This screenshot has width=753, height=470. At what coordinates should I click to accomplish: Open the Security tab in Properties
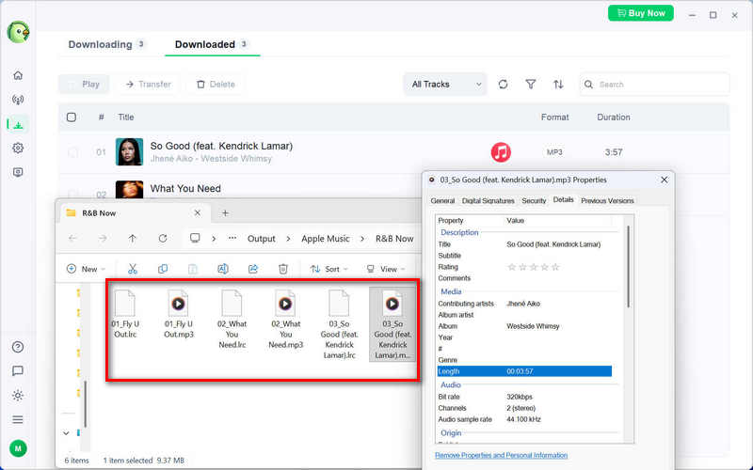[x=534, y=201]
